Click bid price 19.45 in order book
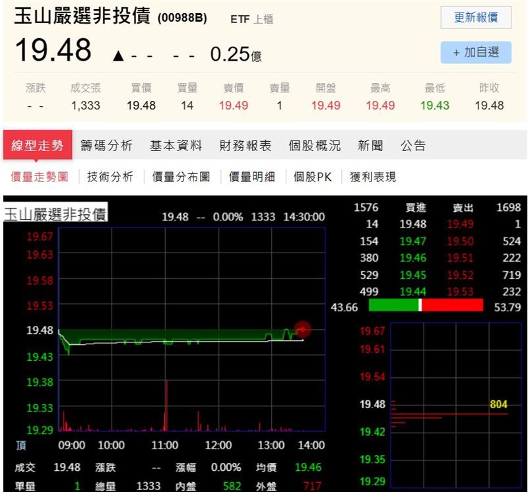This screenshot has height=492, width=528. point(413,275)
